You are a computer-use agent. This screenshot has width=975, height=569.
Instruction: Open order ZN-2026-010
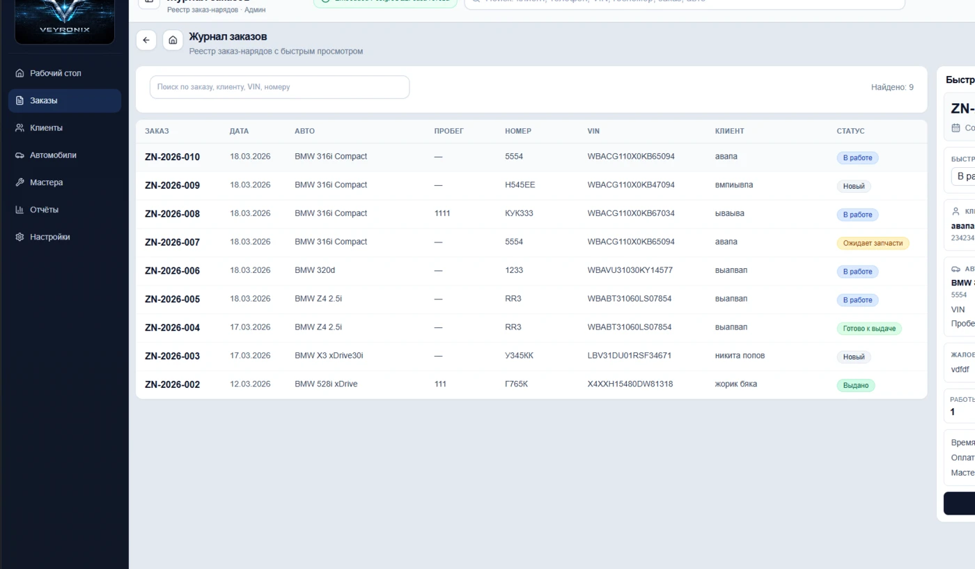pyautogui.click(x=172, y=157)
